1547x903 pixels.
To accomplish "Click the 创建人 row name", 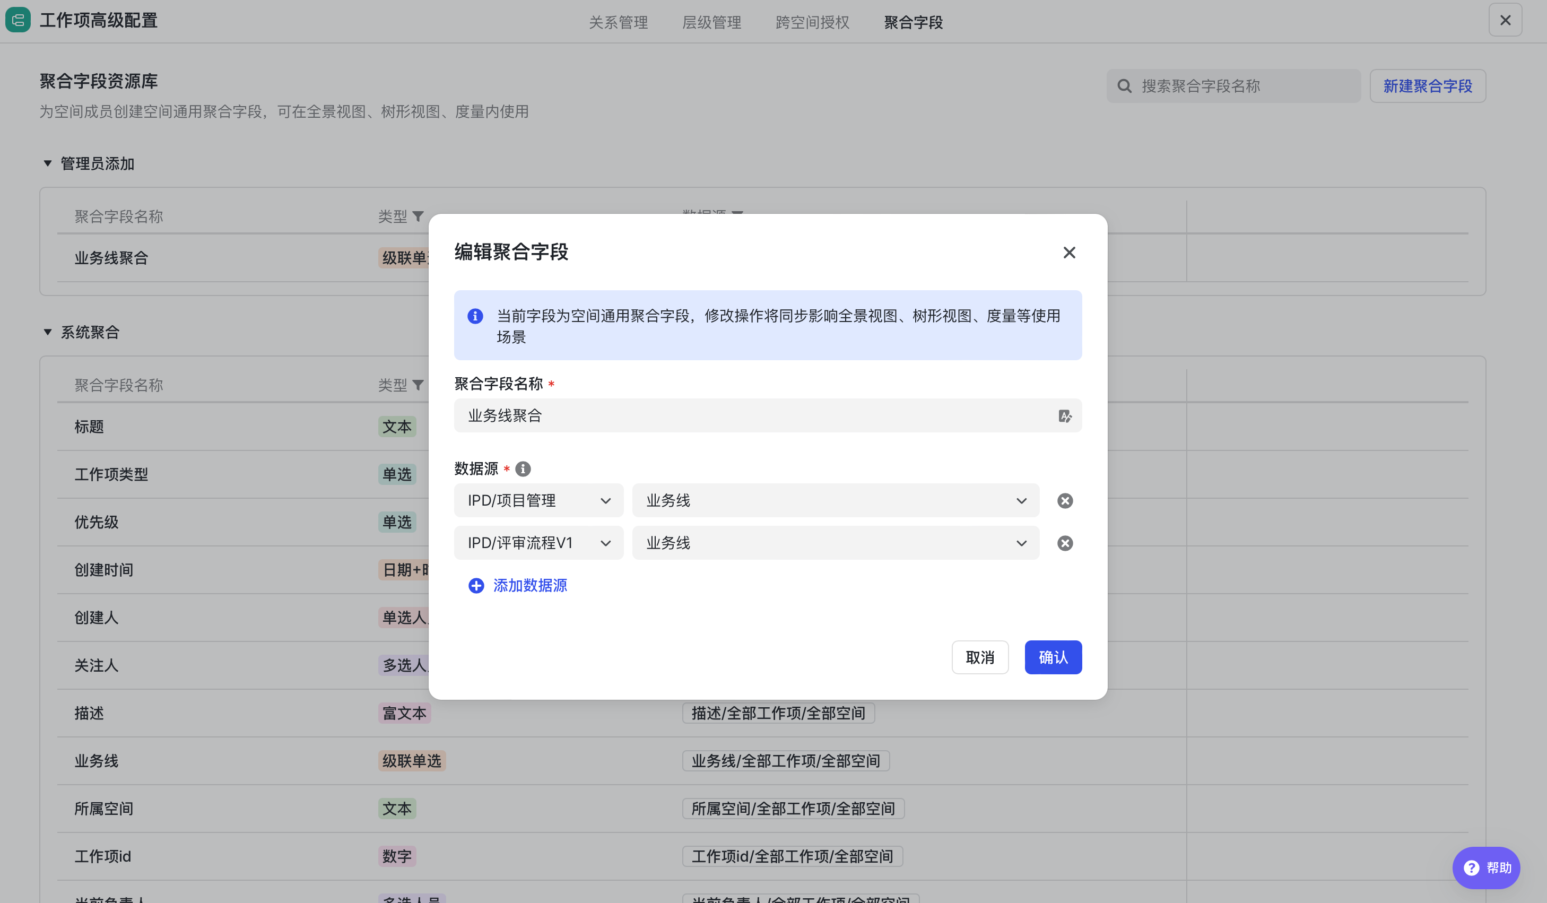I will pyautogui.click(x=97, y=618).
